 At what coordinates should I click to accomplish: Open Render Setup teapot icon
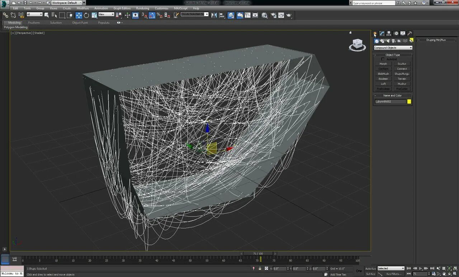point(274,15)
